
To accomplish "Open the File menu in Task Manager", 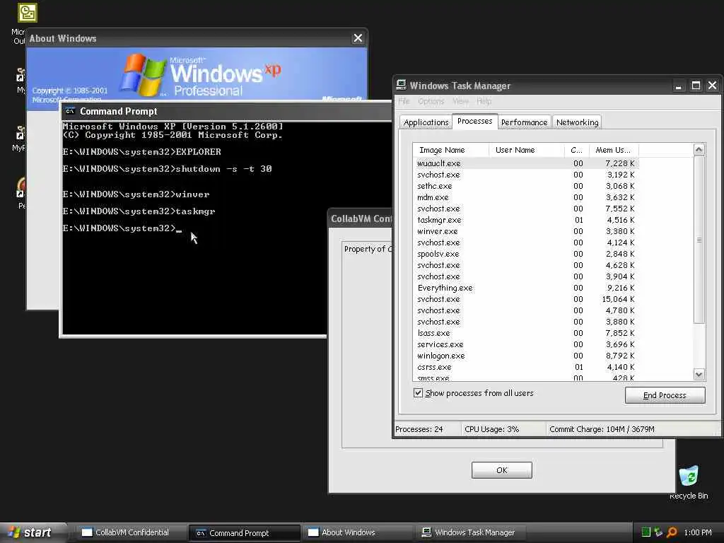I will coord(404,101).
